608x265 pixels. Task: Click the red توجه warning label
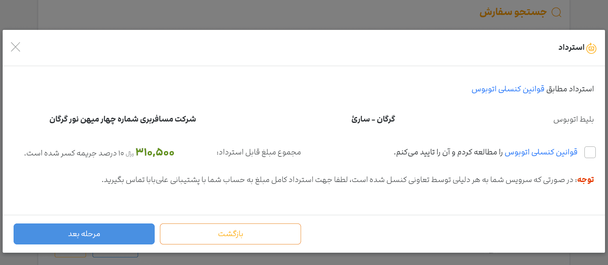(x=585, y=180)
